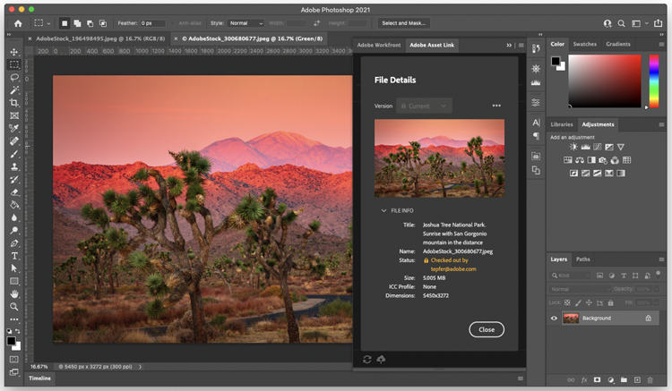This screenshot has width=672, height=391.
Task: Select the Zoom tool
Action: pyautogui.click(x=14, y=306)
